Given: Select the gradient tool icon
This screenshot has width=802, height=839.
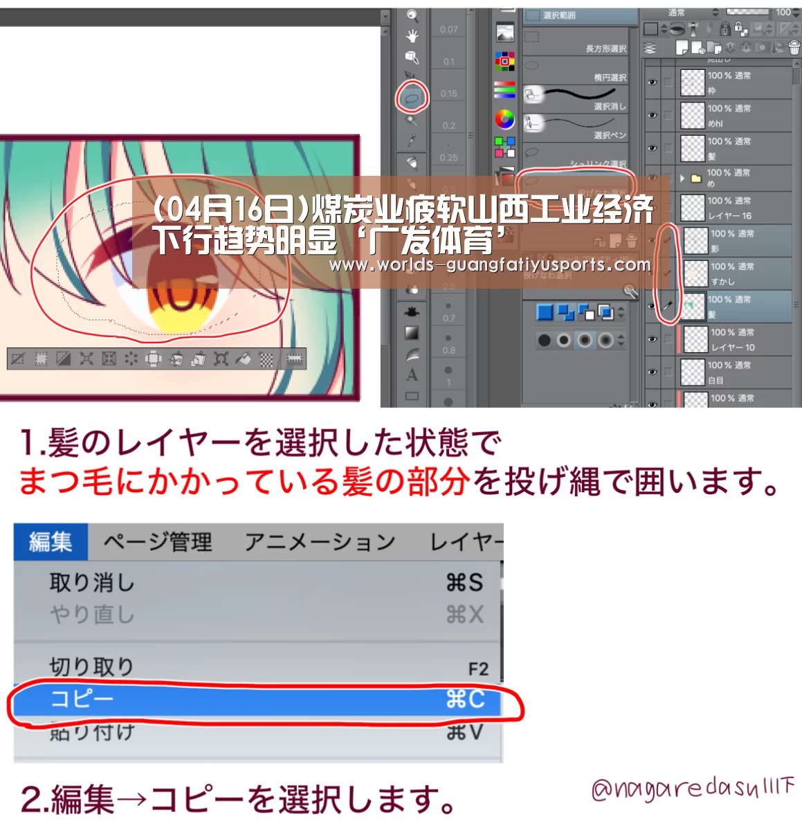Looking at the screenshot, I should (412, 333).
